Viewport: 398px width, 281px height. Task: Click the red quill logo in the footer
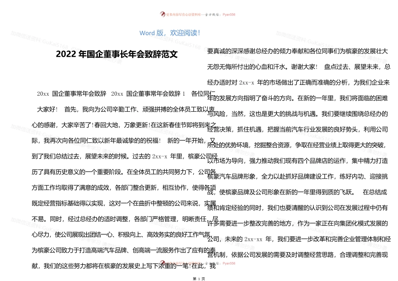coord(163,263)
